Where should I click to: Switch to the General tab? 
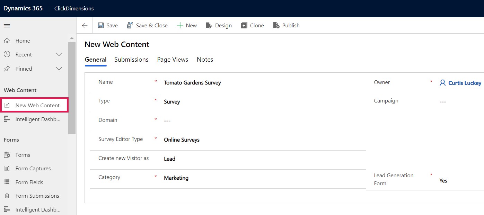pos(96,60)
